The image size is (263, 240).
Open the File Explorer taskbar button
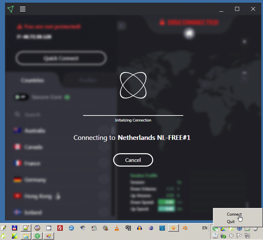[26, 236]
